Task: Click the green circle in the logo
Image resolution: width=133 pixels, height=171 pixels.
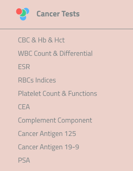Action: [x=23, y=13]
